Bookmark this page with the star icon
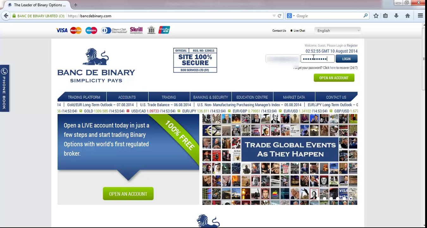The width and height of the screenshot is (427, 228). [x=376, y=16]
